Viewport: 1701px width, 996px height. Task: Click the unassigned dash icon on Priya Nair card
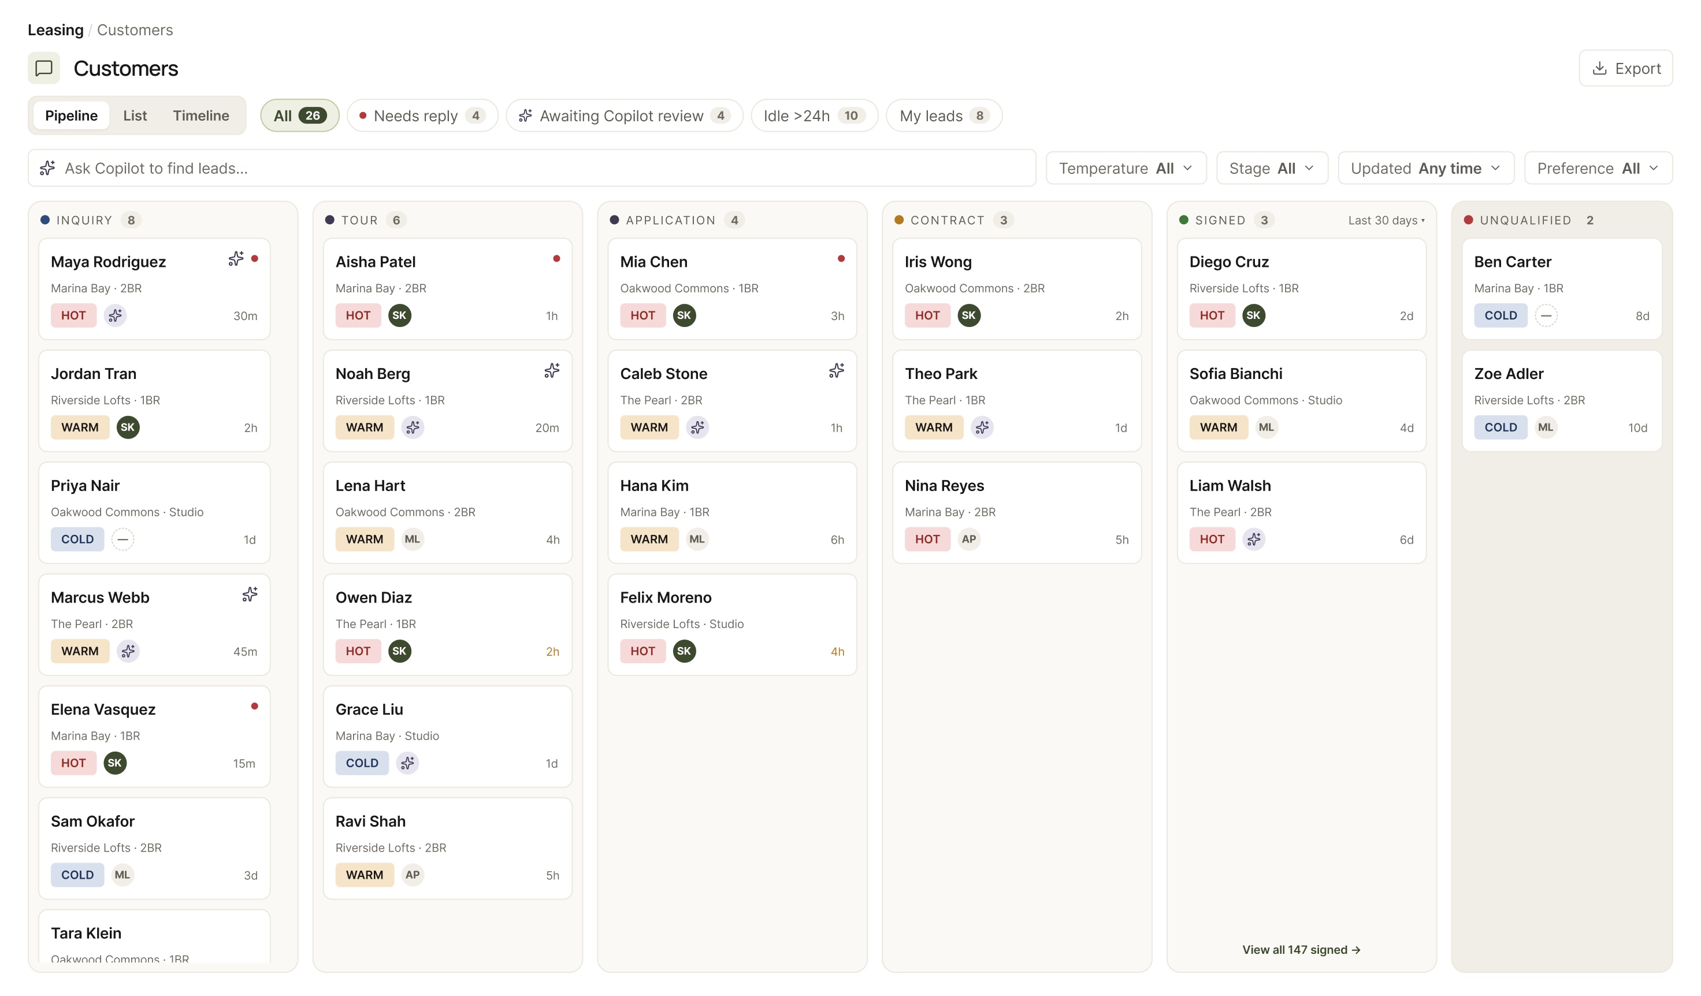(x=122, y=539)
